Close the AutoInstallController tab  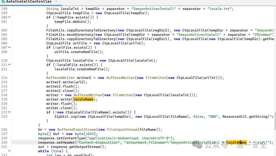click(56, 2)
